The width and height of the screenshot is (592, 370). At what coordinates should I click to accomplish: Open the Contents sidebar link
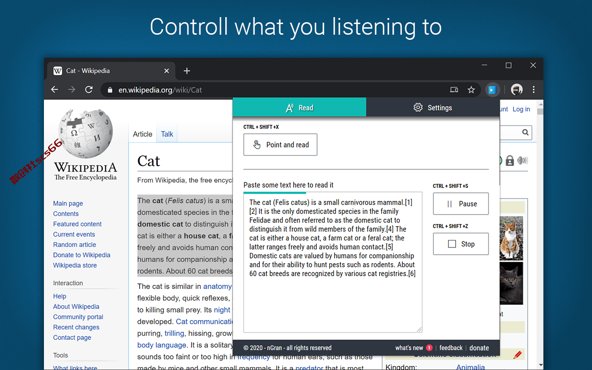[x=66, y=214]
